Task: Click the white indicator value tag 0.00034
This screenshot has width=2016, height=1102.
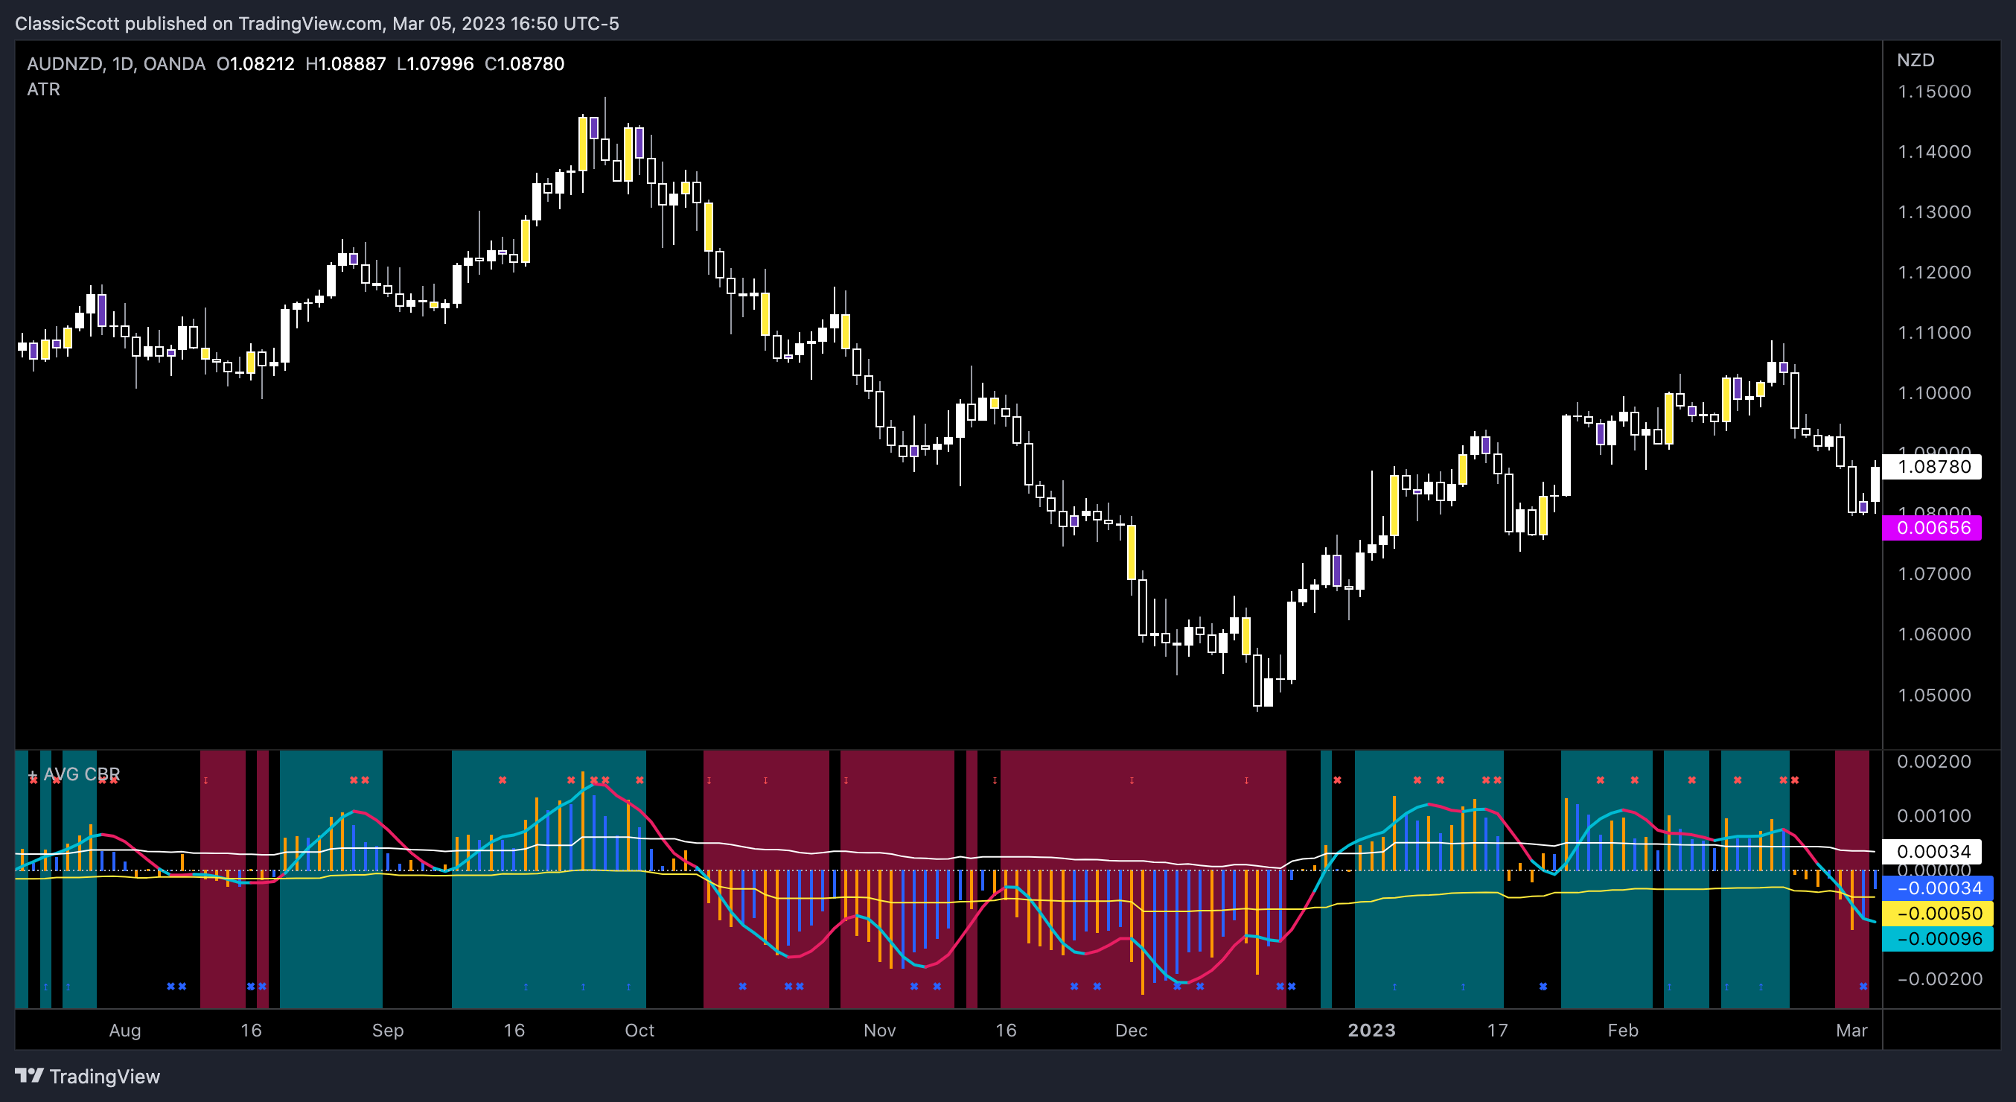Action: point(1933,851)
